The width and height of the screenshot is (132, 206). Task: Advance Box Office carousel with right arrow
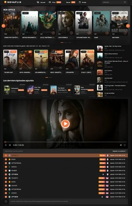coord(128,26)
